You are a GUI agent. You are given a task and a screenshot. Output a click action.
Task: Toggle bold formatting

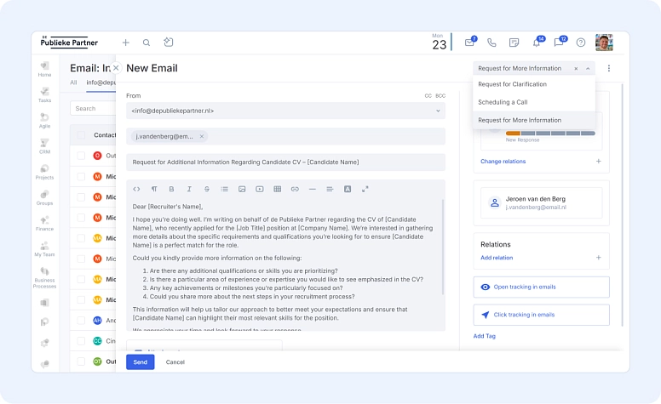click(171, 189)
